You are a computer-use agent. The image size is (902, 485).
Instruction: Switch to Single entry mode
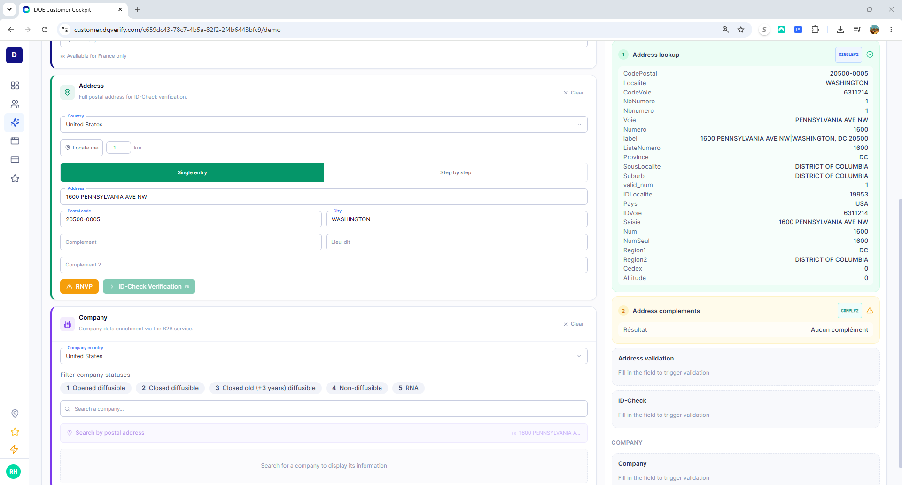[x=192, y=172]
